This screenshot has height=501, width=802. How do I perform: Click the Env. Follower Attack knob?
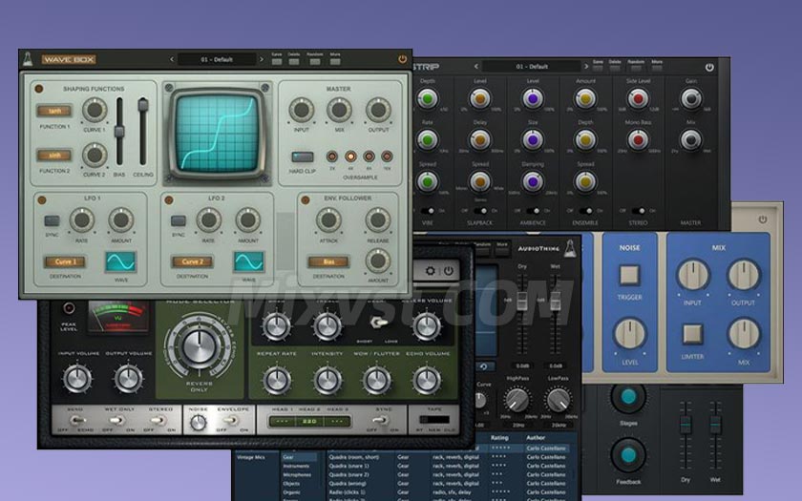click(328, 219)
